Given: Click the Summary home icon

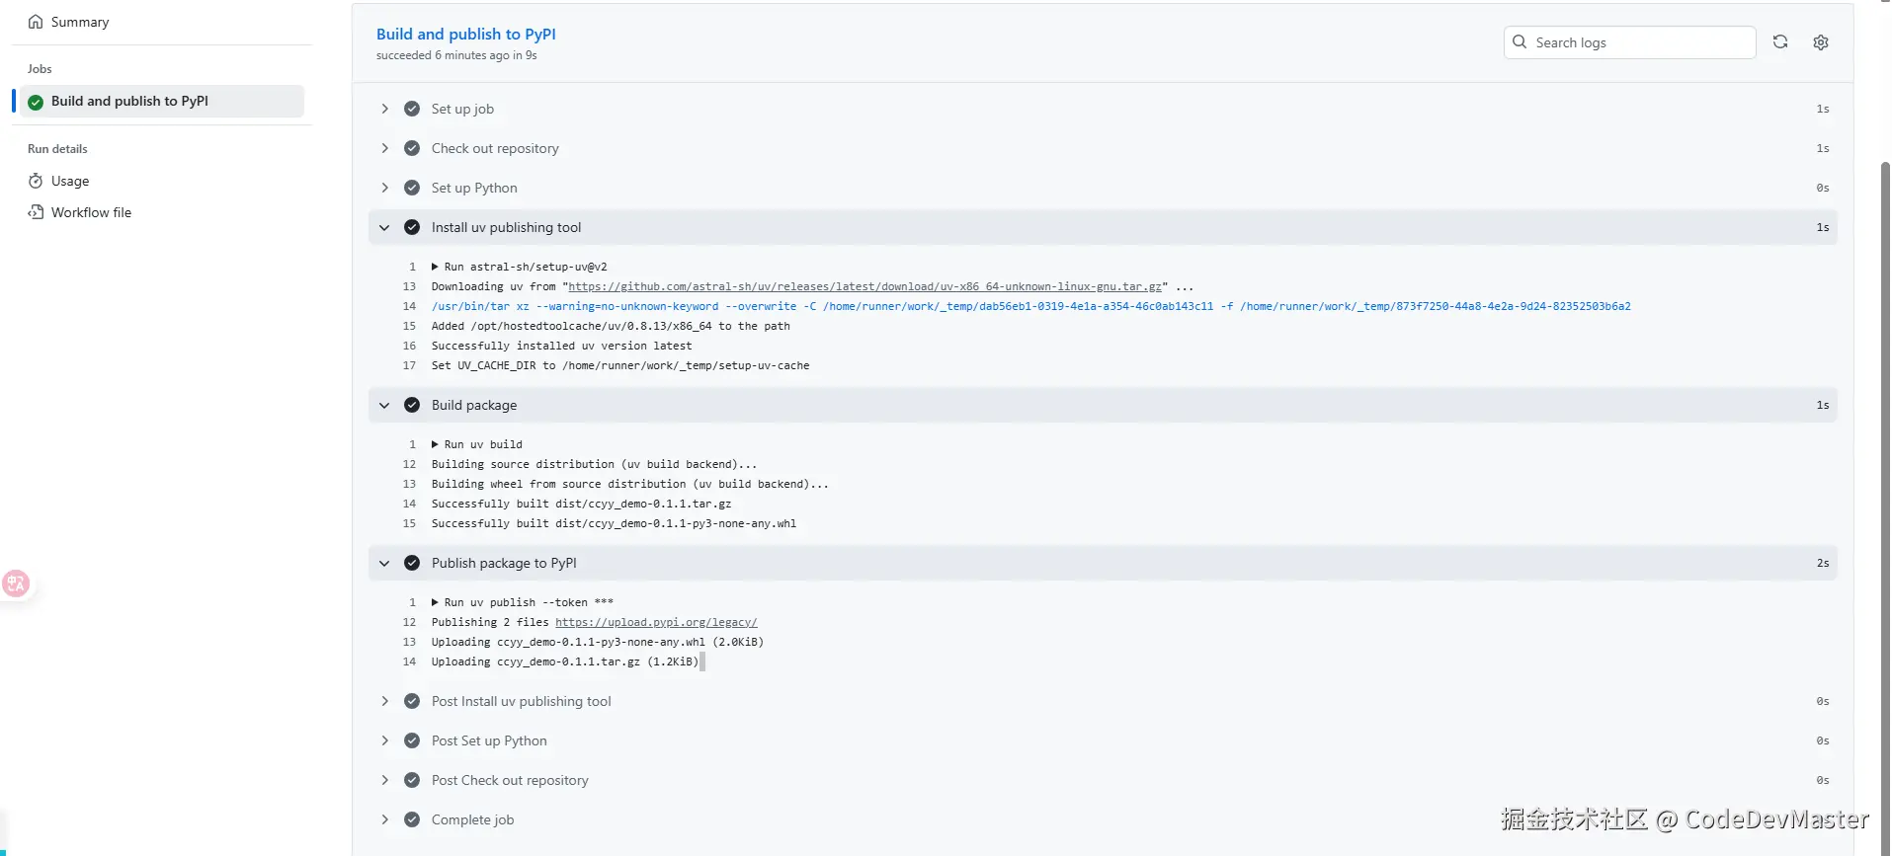Looking at the screenshot, I should click(x=36, y=22).
